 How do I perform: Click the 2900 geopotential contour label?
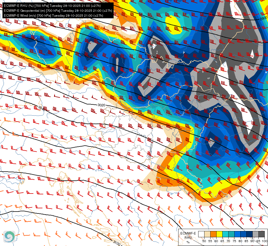[x=263, y=18]
